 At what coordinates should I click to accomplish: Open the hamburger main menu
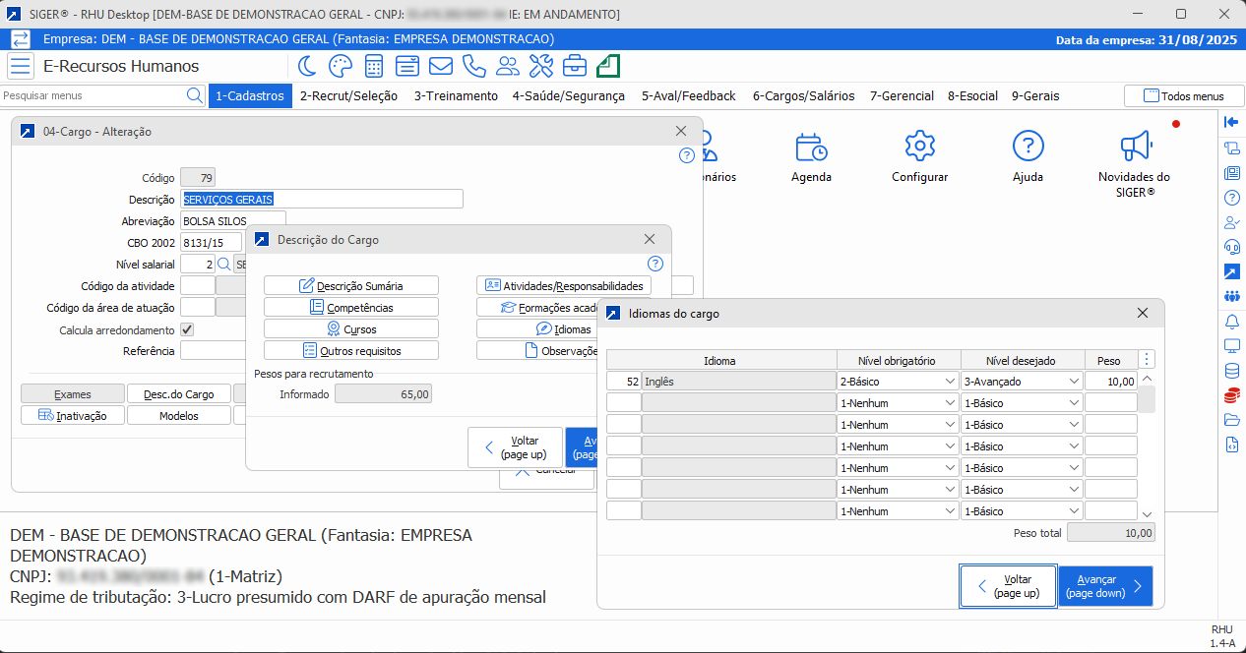(x=21, y=66)
